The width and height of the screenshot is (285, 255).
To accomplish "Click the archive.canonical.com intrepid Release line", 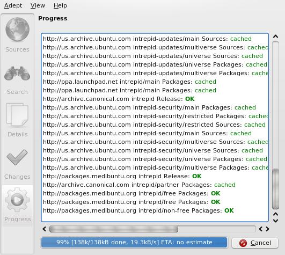I will pos(119,99).
